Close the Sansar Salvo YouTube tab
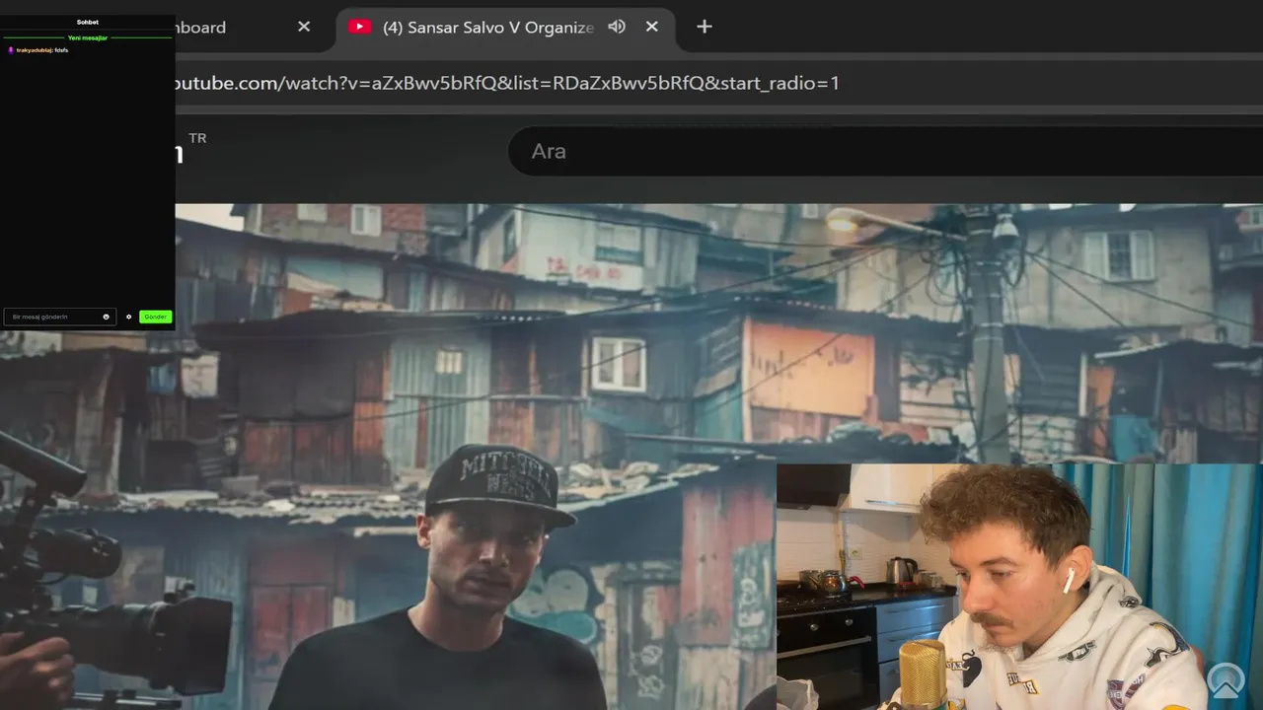This screenshot has width=1263, height=710. click(x=651, y=27)
